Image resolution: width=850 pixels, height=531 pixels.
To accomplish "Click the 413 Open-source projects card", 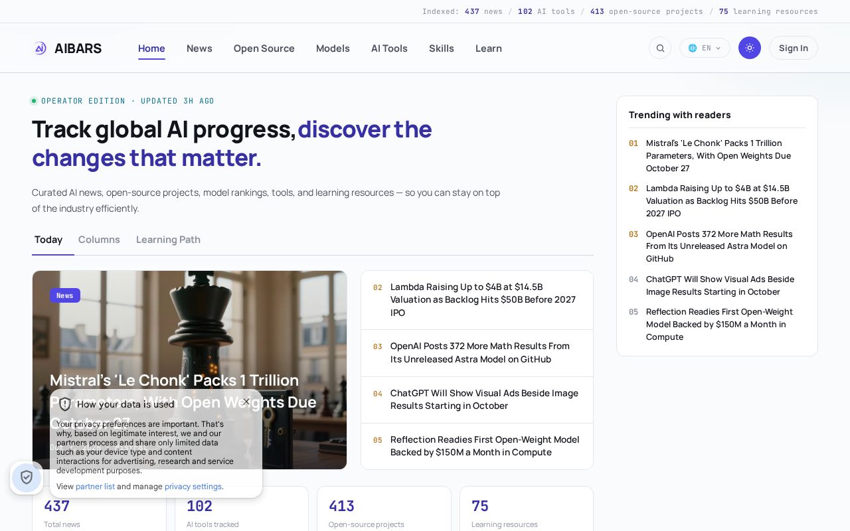I will (384, 509).
